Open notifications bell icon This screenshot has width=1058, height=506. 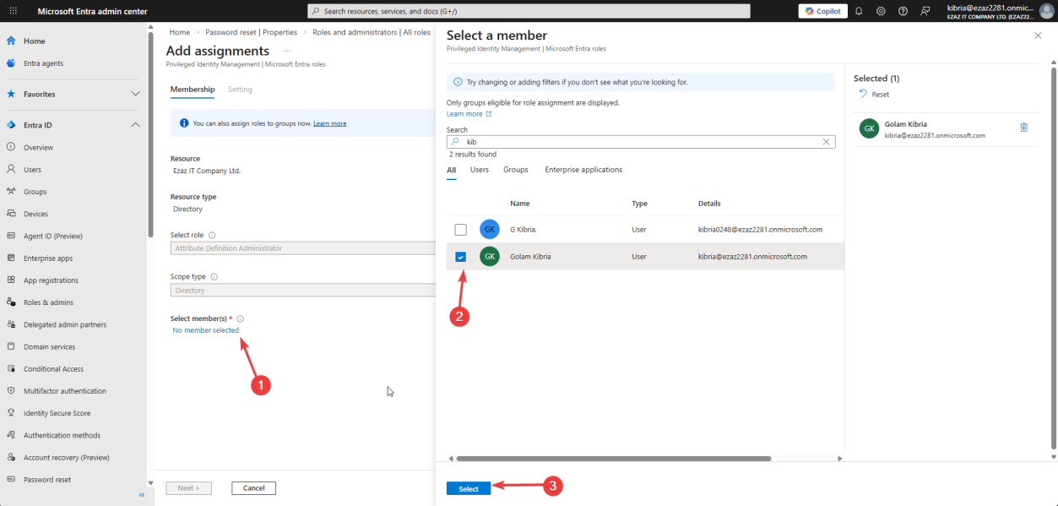(859, 11)
